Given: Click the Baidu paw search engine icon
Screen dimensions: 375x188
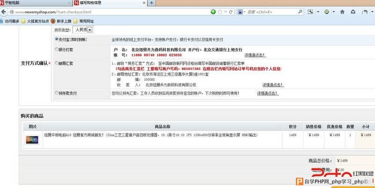Looking at the screenshot, I should click(x=240, y=12).
